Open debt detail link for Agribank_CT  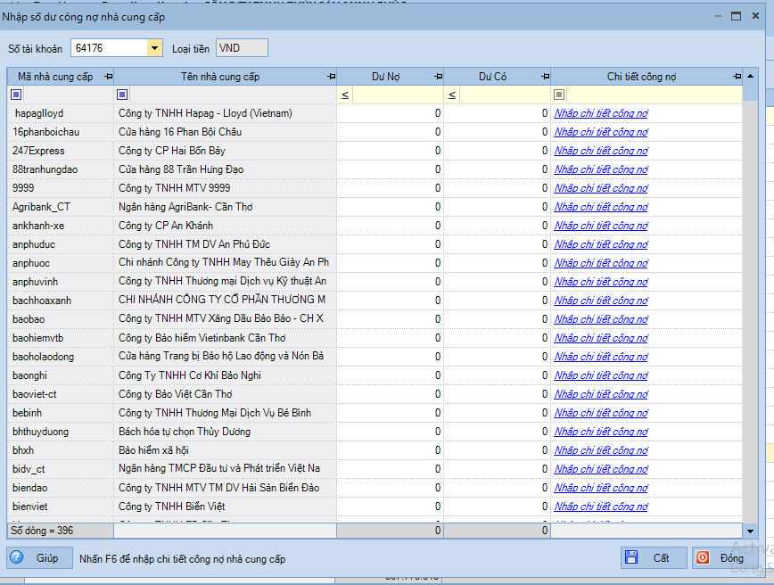coord(600,207)
